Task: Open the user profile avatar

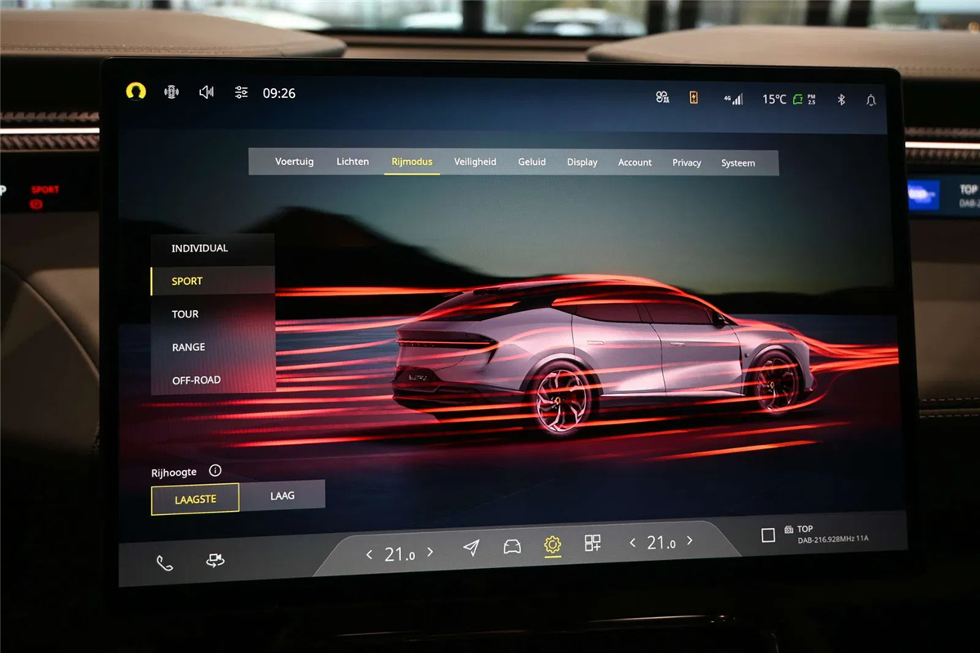Action: [136, 91]
